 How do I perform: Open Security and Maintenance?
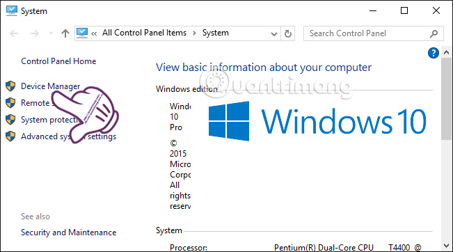click(x=69, y=233)
